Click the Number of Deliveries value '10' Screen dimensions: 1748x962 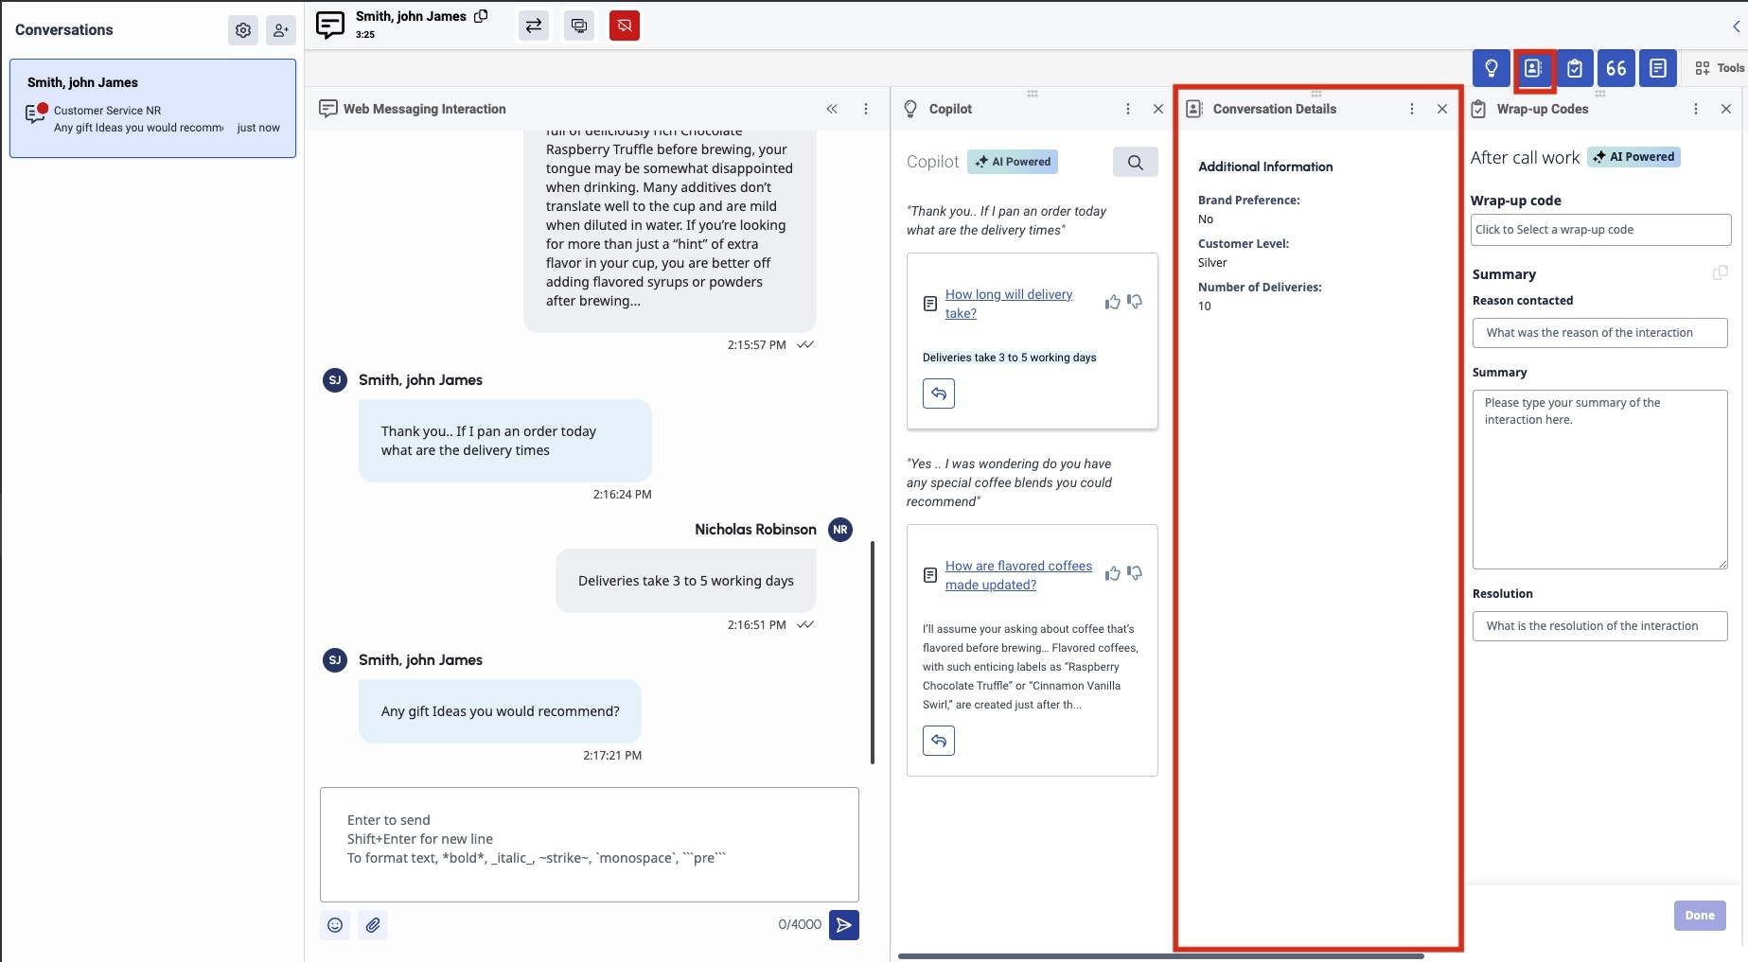click(1205, 306)
